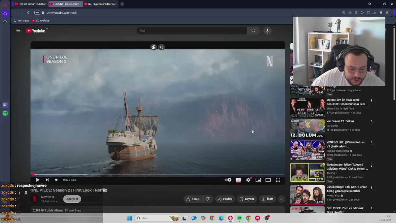Open the Aria AI icon in the sidebar
Image resolution: width=396 pixels, height=223 pixels.
point(5,105)
